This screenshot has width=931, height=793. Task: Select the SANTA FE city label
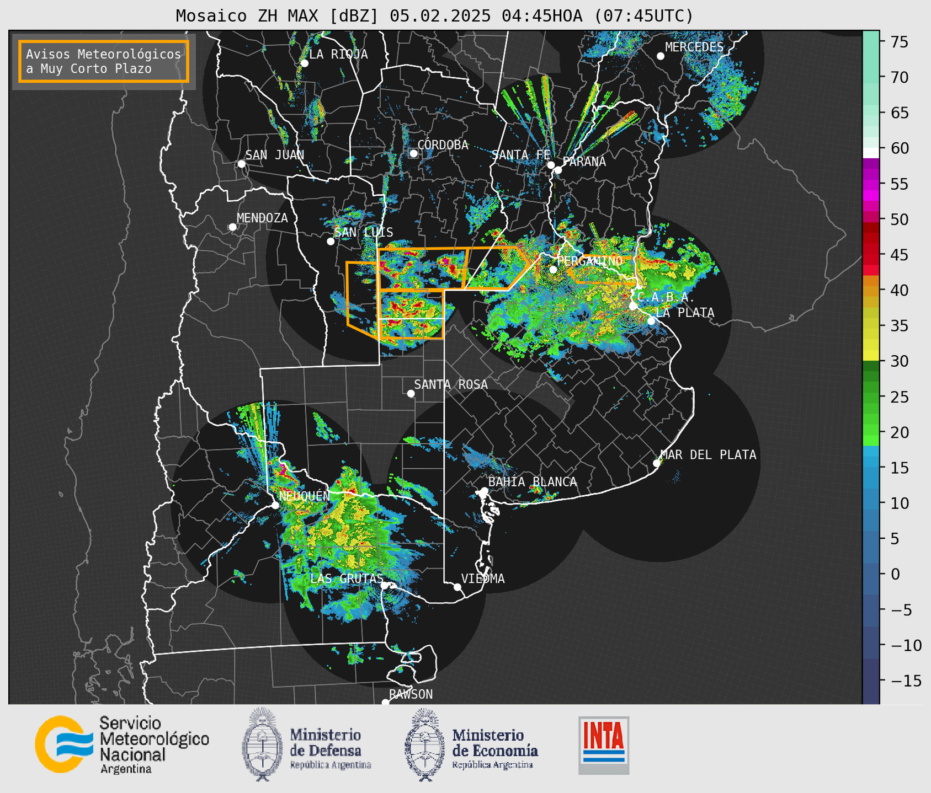click(521, 155)
